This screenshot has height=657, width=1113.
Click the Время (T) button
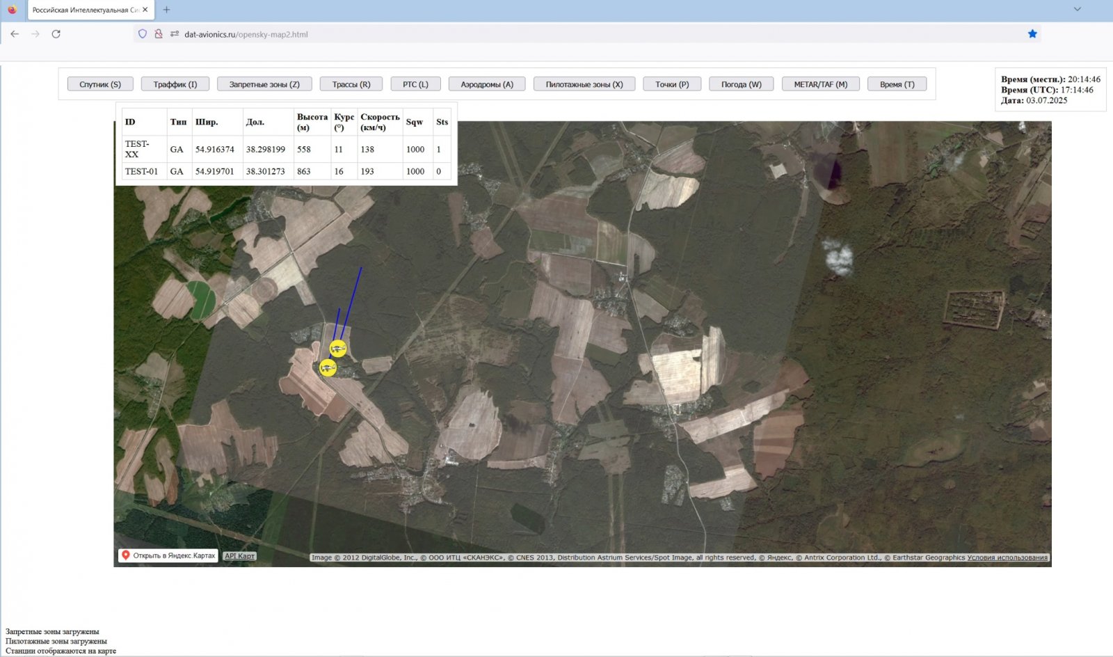tap(897, 84)
